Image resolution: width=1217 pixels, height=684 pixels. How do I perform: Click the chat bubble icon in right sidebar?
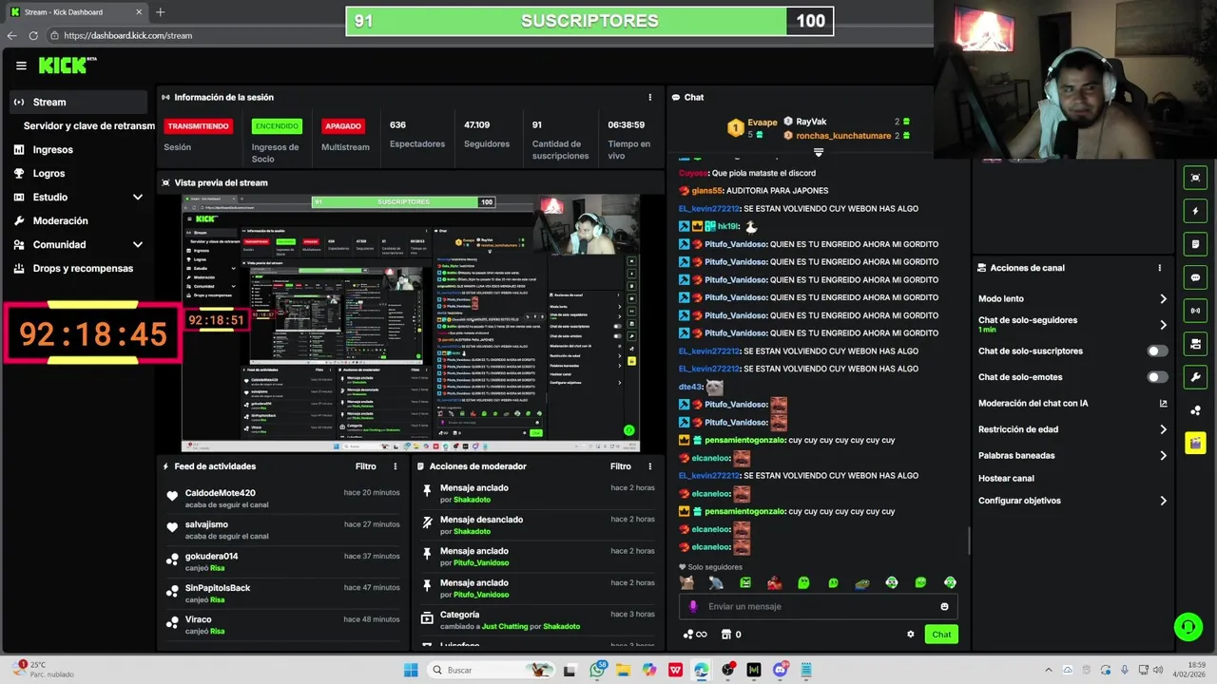(x=1195, y=277)
